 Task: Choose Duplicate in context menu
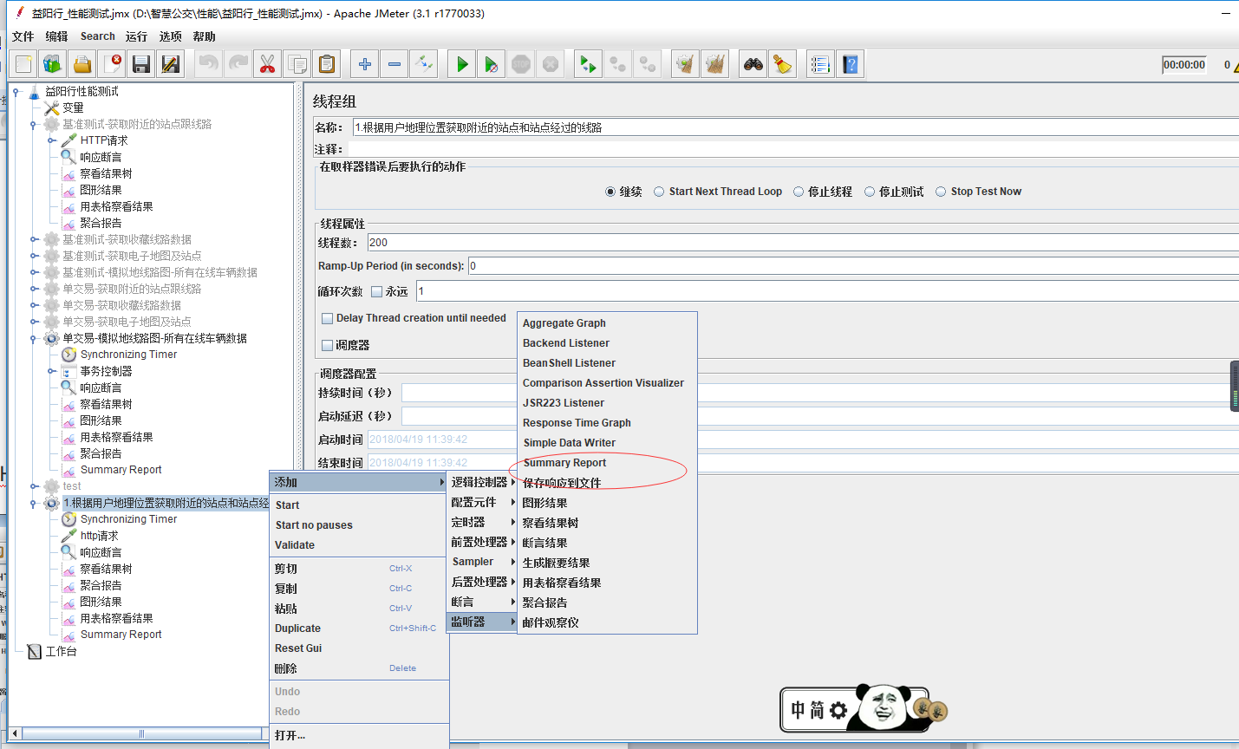coord(359,629)
